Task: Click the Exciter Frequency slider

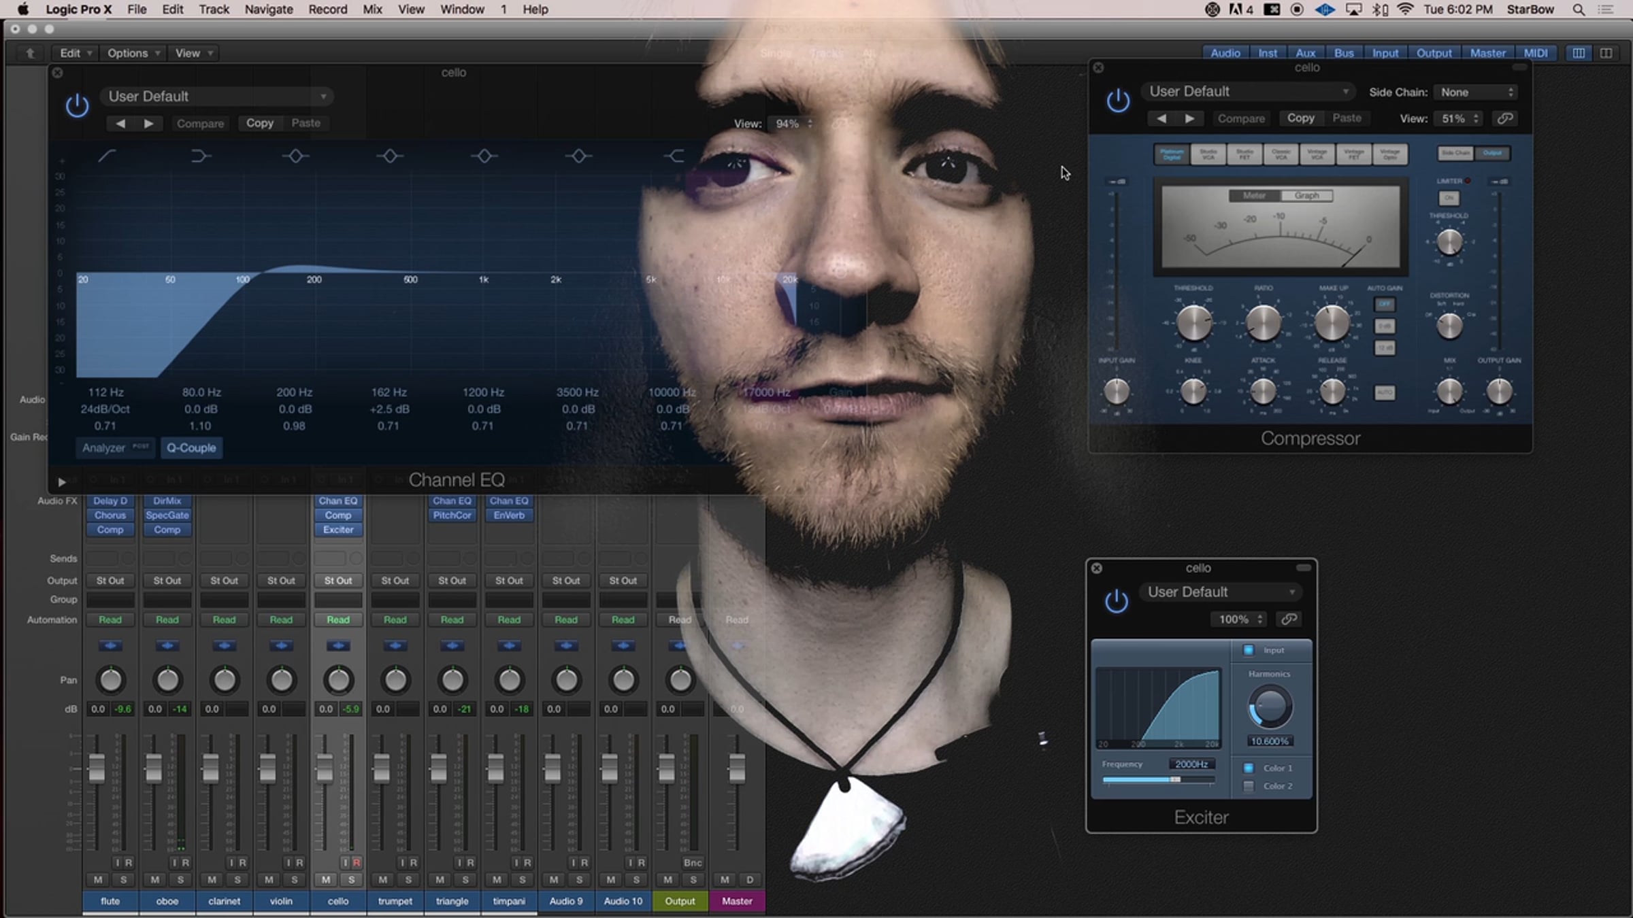Action: click(x=1158, y=779)
